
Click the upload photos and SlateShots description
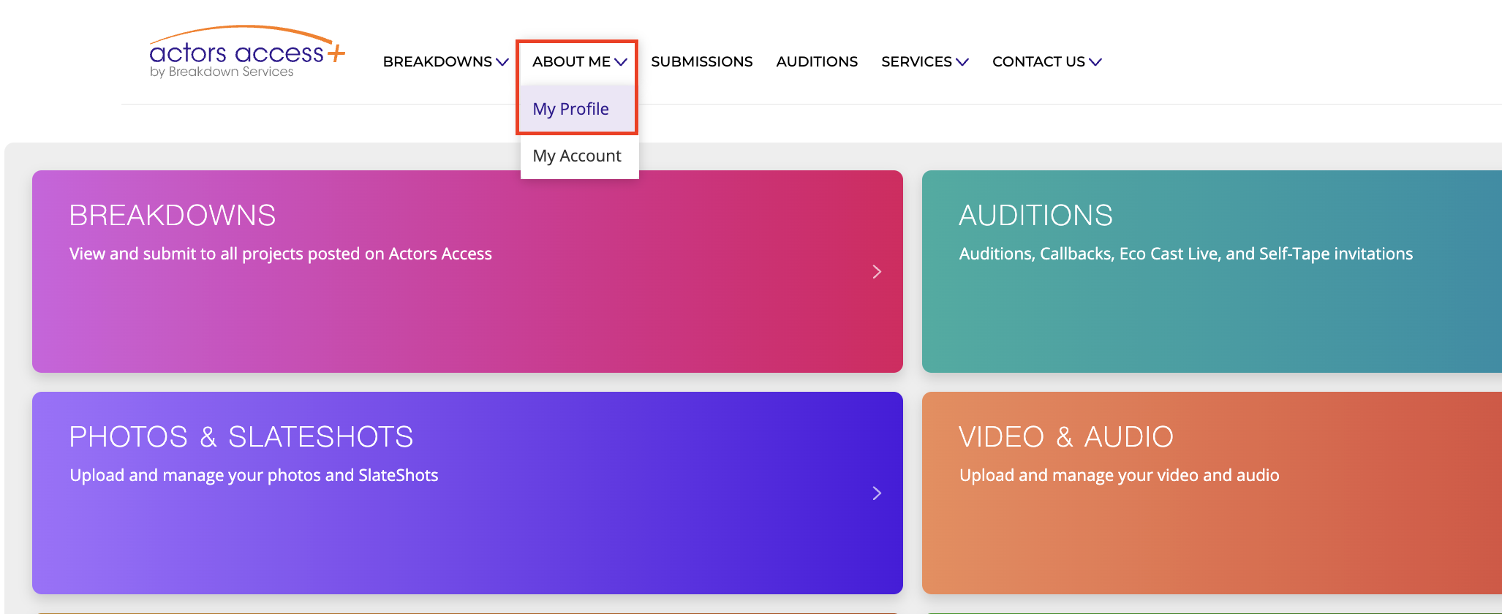tap(254, 475)
